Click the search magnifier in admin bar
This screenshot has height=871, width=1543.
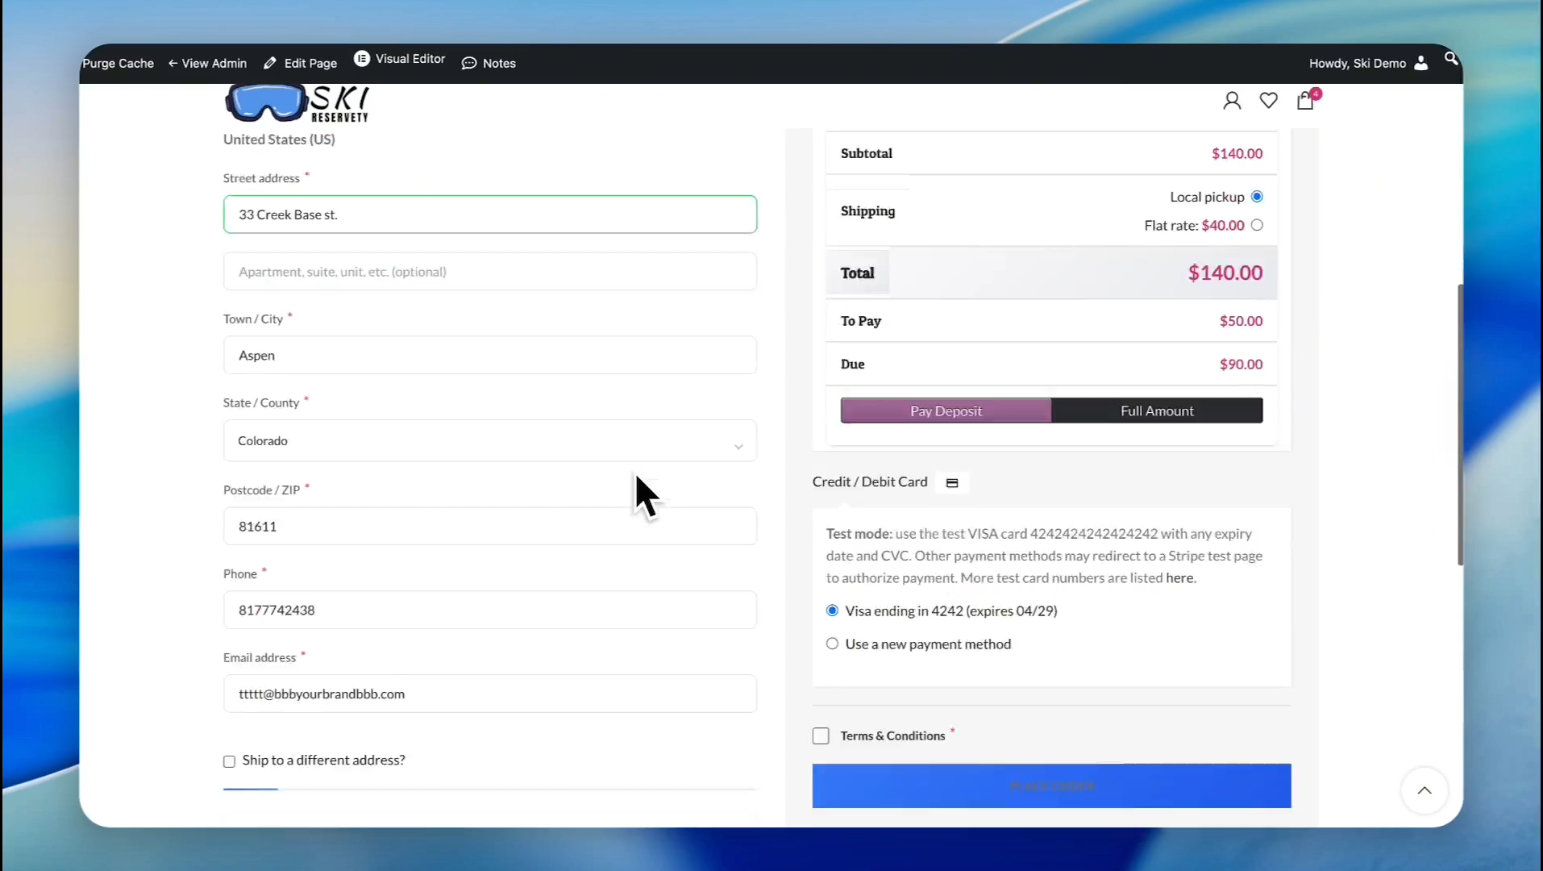(x=1451, y=59)
